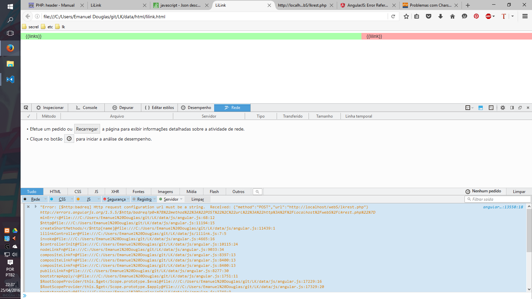Show devtools in separate window

point(520,108)
